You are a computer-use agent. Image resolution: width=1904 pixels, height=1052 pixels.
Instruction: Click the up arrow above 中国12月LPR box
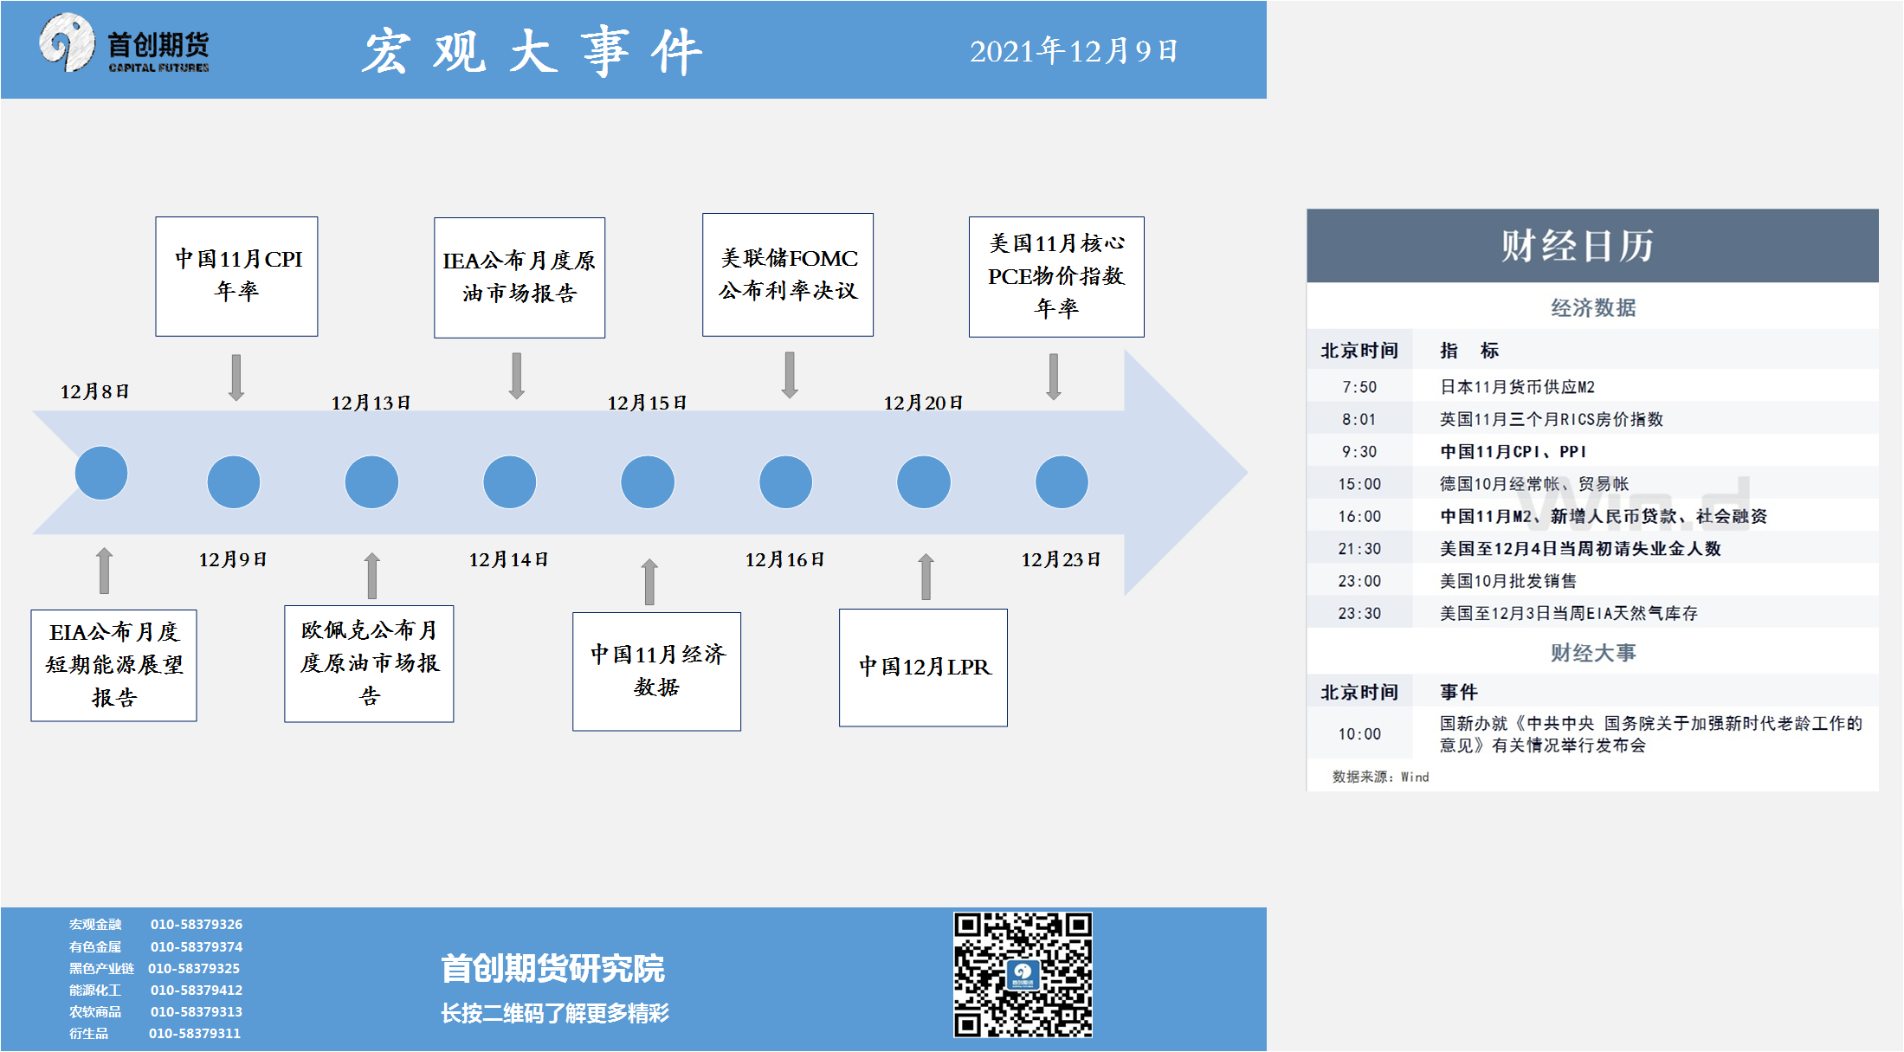click(926, 576)
